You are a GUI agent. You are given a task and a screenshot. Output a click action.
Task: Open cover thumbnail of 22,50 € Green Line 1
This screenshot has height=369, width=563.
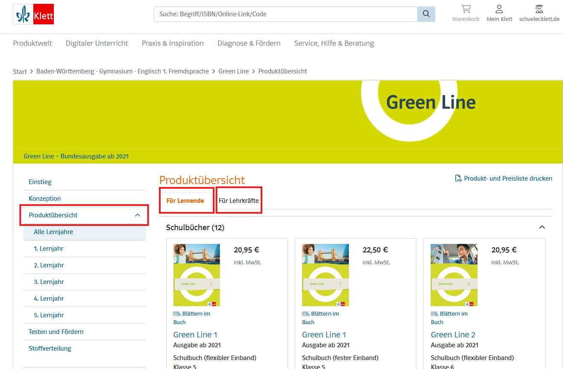point(325,275)
